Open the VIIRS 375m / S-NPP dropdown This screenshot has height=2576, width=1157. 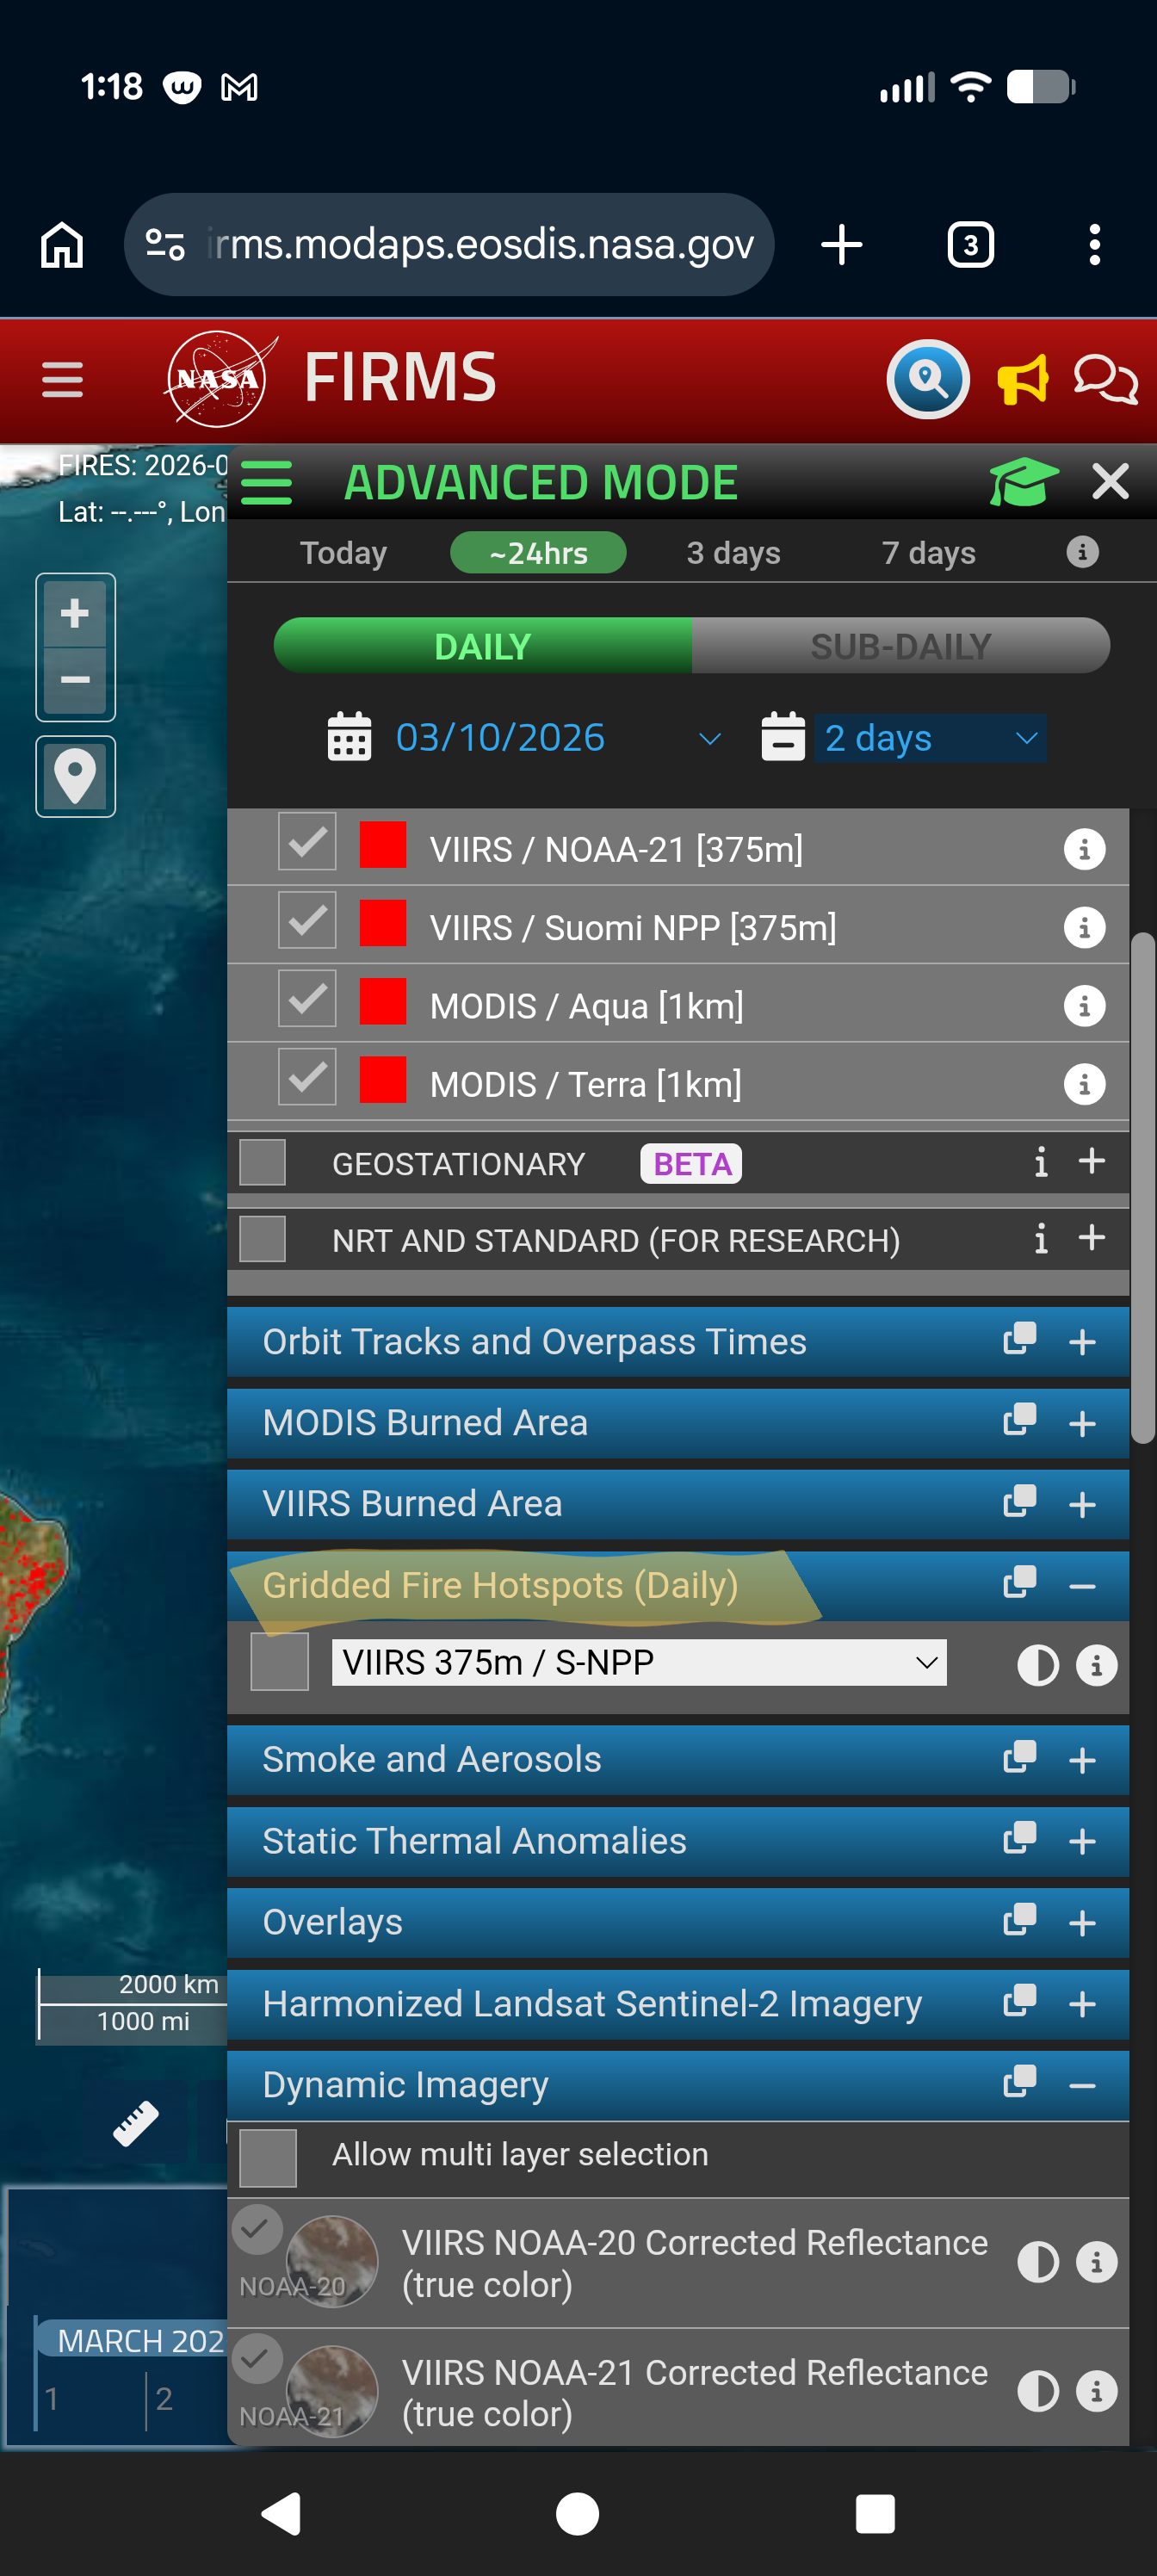point(639,1662)
